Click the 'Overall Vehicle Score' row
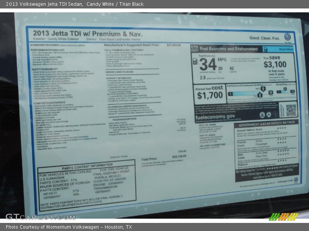The width and height of the screenshot is (309, 231). (262, 129)
